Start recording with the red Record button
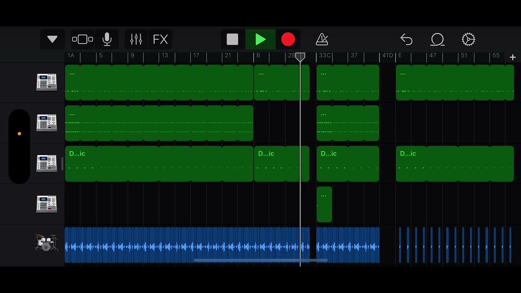The height and width of the screenshot is (293, 521). pos(288,39)
